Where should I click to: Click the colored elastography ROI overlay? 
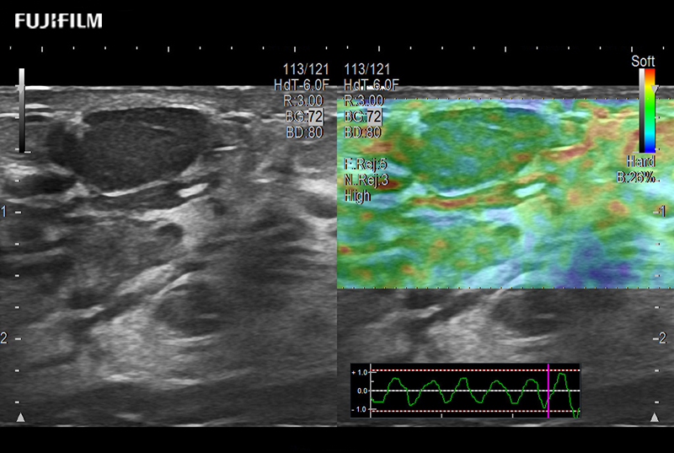(505, 193)
